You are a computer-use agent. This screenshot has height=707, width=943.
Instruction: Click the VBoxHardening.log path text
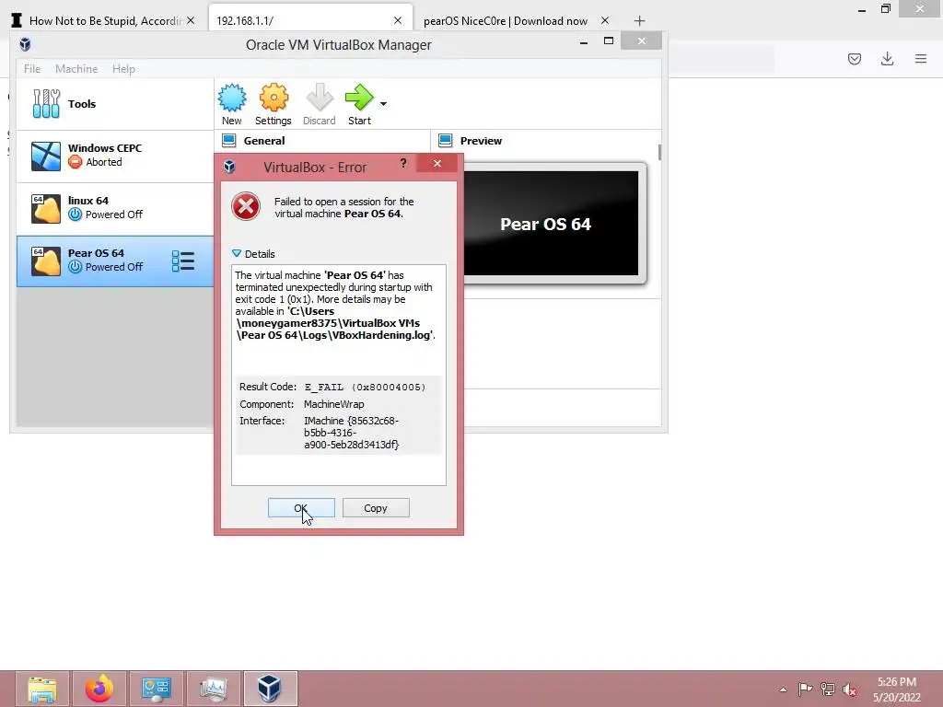(x=335, y=323)
